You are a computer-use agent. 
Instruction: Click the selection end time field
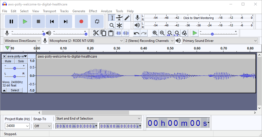click(x=121, y=126)
